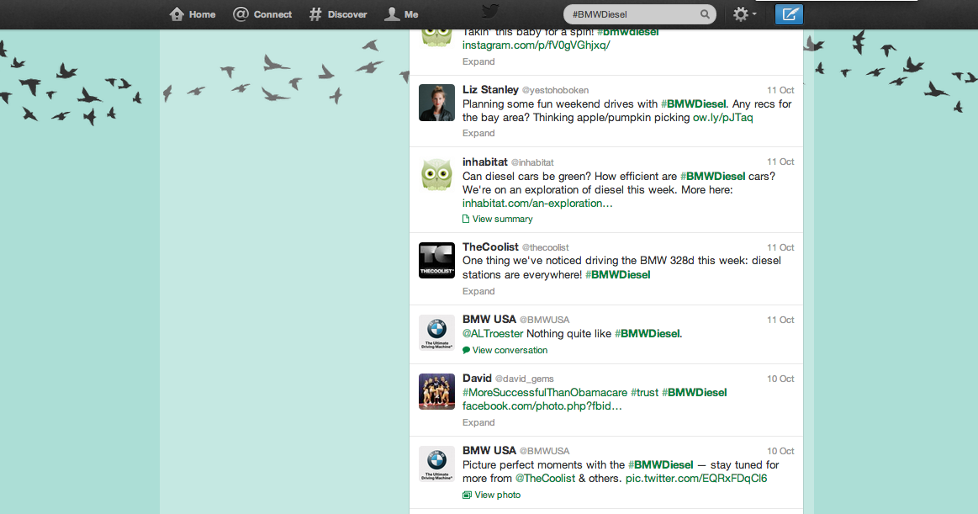Viewport: 978px width, 514px height.
Task: Click the #MoreSuccessfulThanObamacare hashtag
Action: tap(545, 392)
